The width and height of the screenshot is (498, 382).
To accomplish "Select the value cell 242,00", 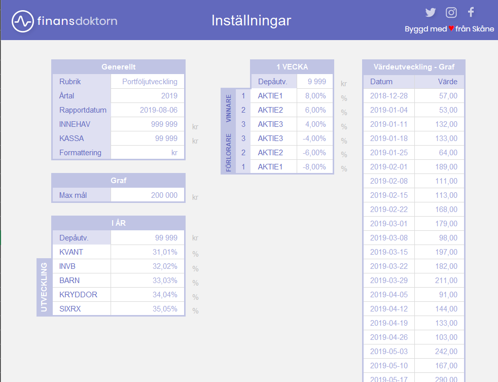I will pos(439,352).
